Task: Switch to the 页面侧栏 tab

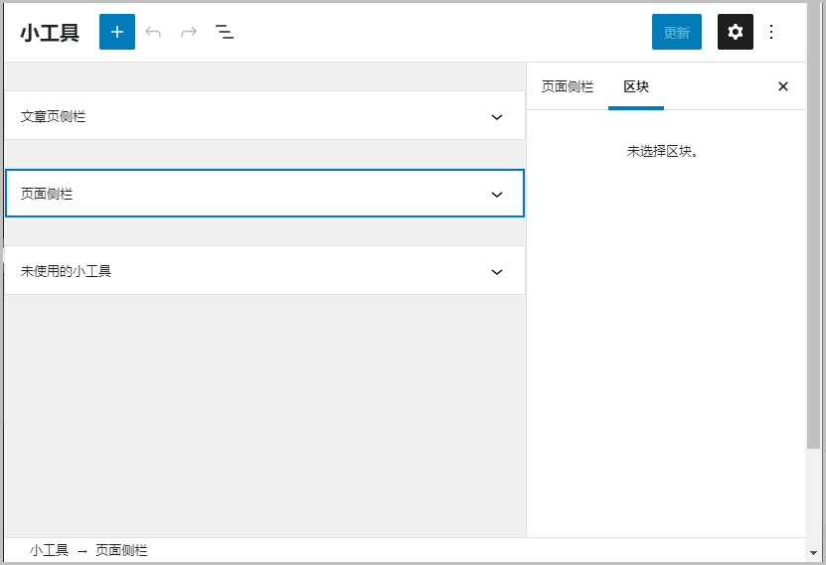Action: [568, 86]
